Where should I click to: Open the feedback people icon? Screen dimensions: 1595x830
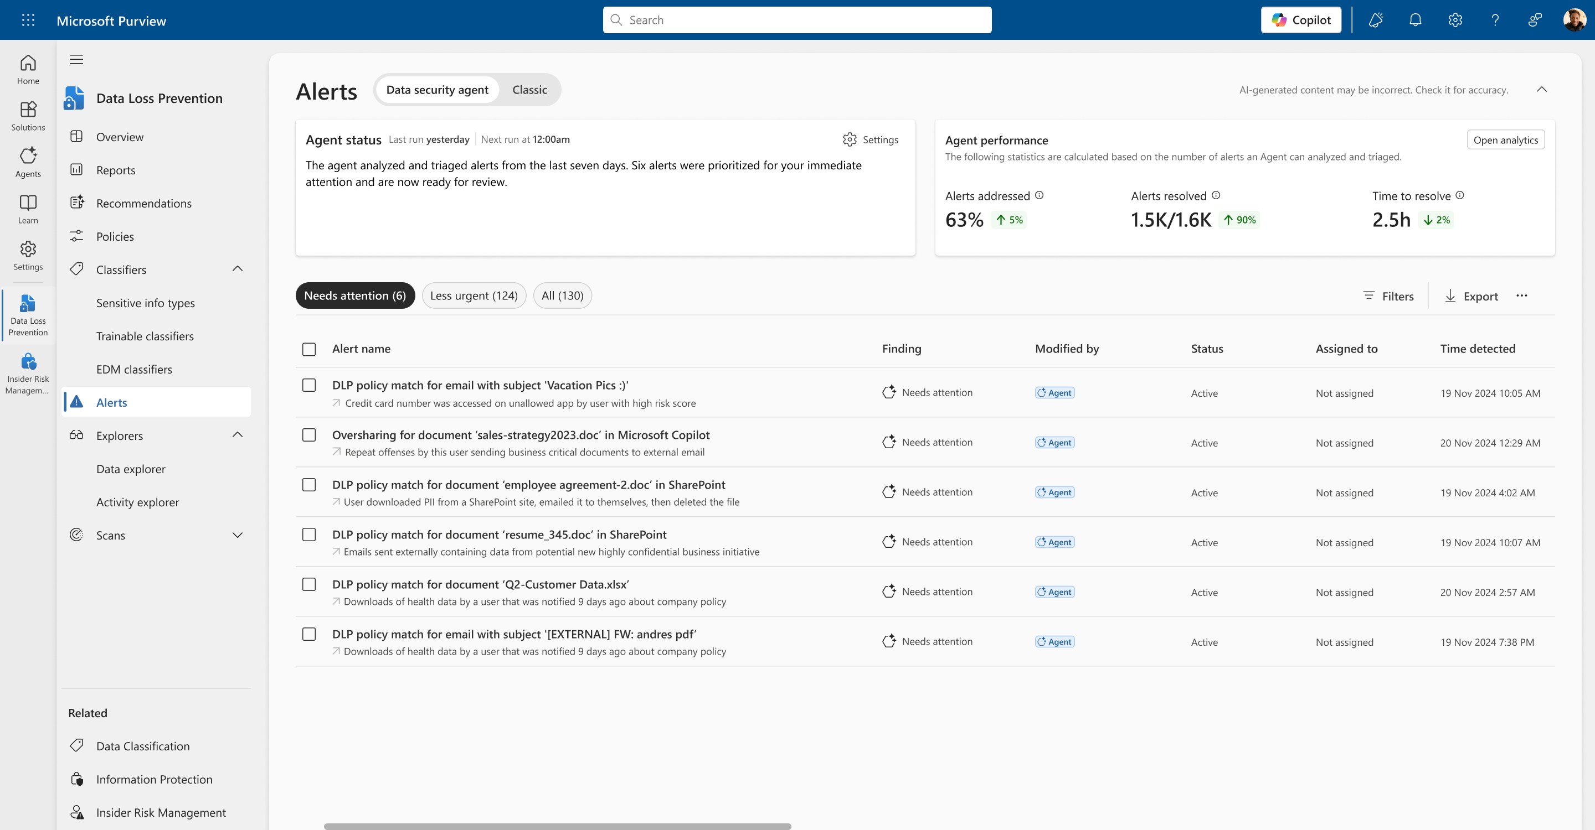tap(1534, 20)
